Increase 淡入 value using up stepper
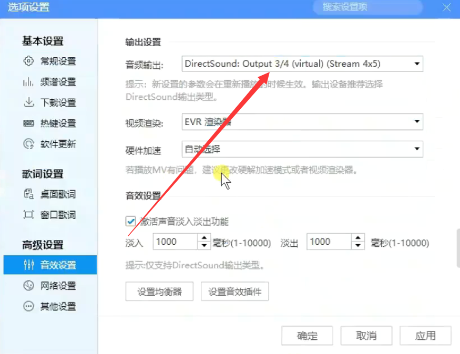The height and width of the screenshot is (354, 460). (203, 238)
